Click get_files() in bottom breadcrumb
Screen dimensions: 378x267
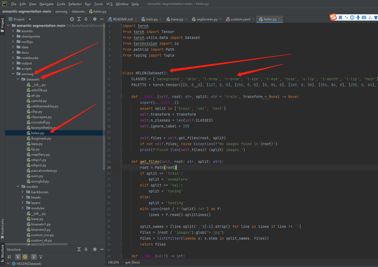tap(132, 262)
